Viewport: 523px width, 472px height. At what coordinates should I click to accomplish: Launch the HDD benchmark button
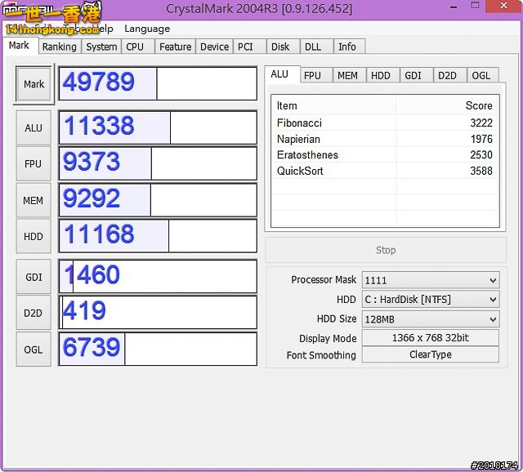34,236
